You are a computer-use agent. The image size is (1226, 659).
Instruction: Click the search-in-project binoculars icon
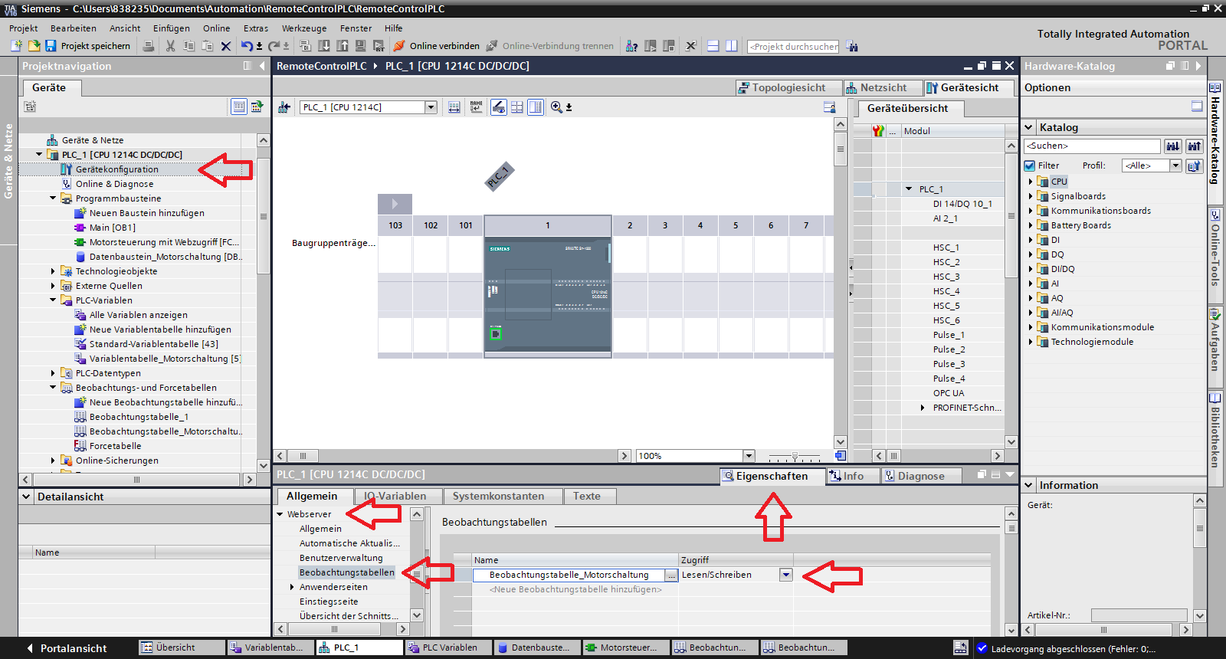852,46
